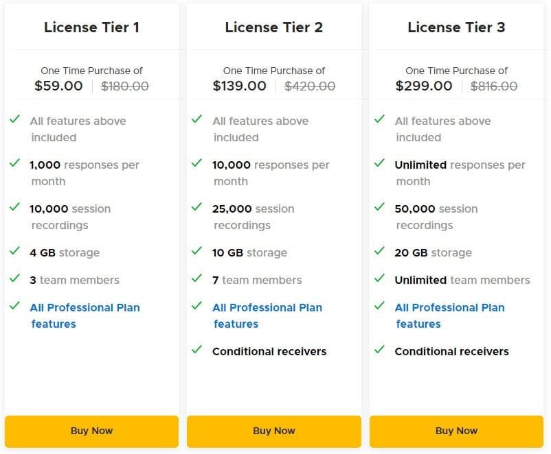Select the License Tier 3 heading
551x454 pixels.
[456, 27]
